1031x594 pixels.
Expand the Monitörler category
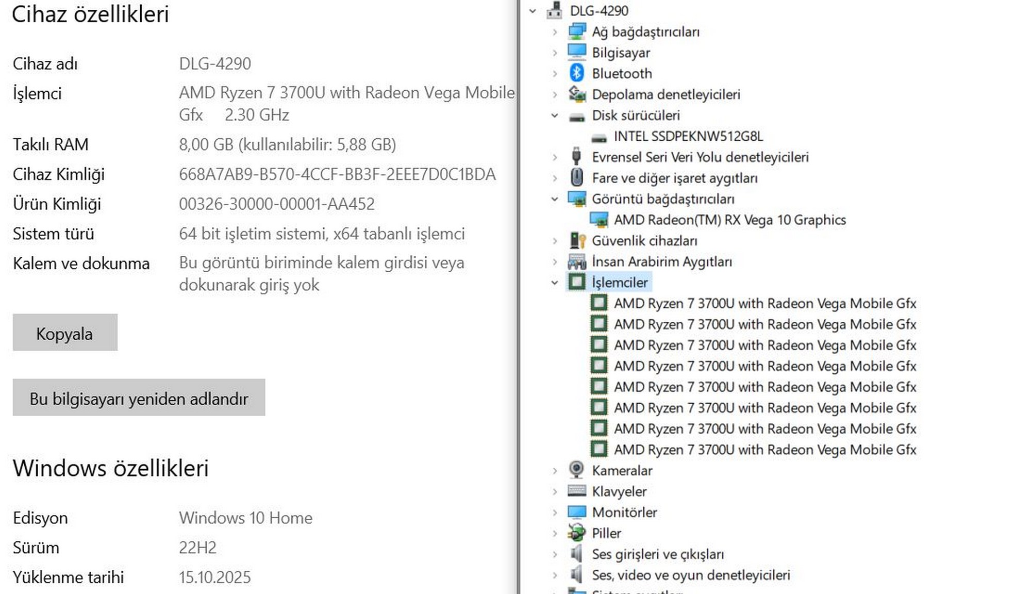[555, 513]
